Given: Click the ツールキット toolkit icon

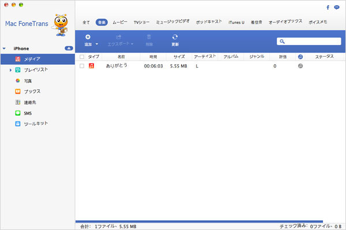Looking at the screenshot, I should (x=18, y=124).
